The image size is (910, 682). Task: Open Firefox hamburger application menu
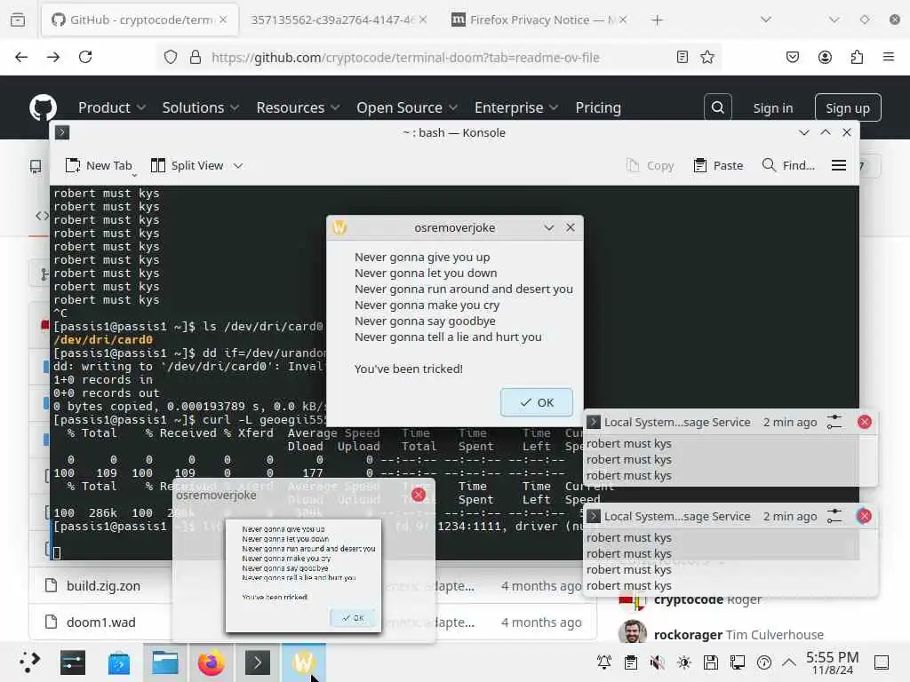click(889, 57)
